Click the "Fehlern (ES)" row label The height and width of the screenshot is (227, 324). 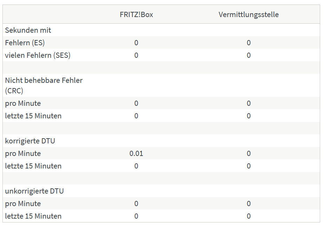(x=25, y=43)
